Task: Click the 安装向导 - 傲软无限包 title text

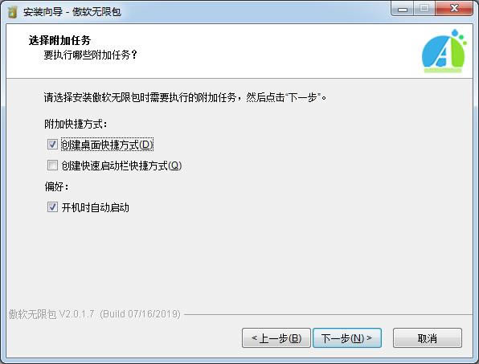Action: [x=72, y=12]
